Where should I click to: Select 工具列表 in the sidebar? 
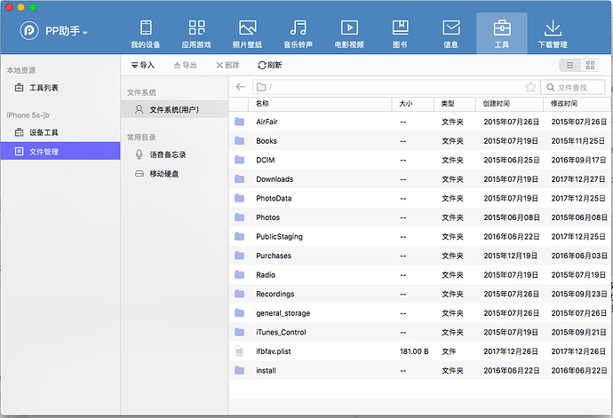tap(60, 88)
